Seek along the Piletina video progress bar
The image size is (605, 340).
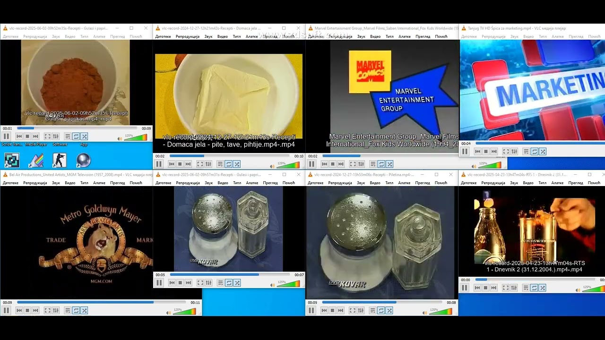tap(383, 302)
